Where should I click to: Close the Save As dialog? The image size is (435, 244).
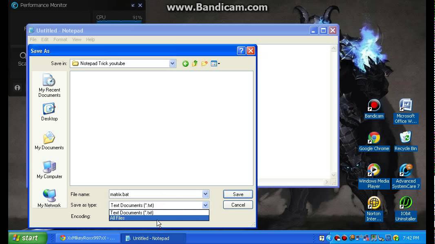coord(251,50)
